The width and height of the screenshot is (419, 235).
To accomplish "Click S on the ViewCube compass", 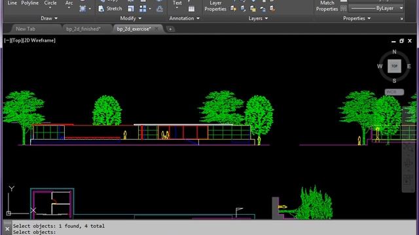I will [x=394, y=81].
